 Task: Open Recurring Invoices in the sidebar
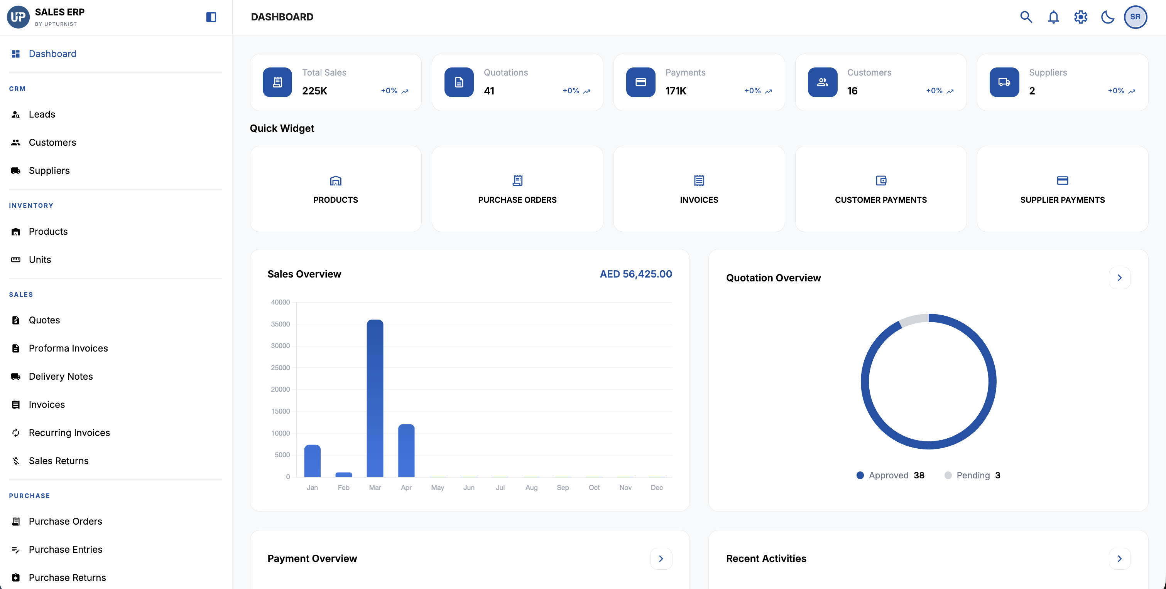click(115, 433)
